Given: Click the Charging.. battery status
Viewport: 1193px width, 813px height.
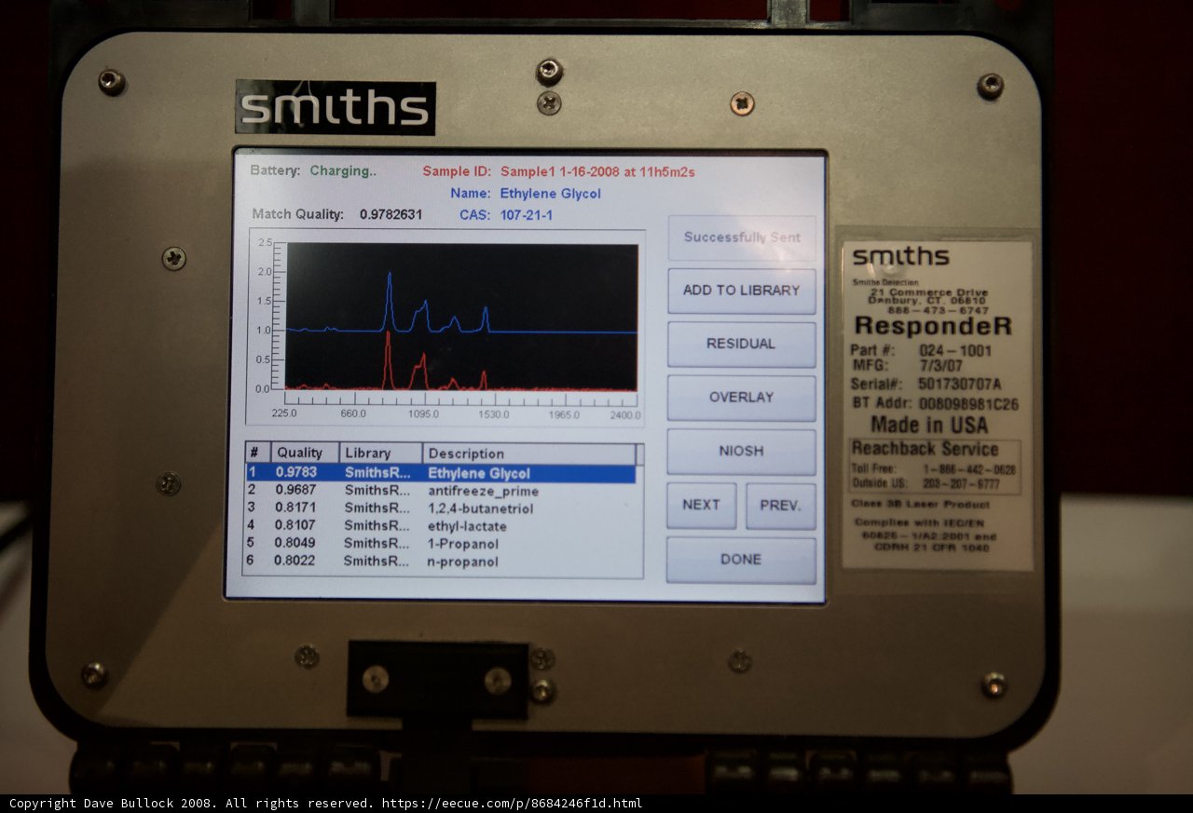Looking at the screenshot, I should (x=343, y=171).
